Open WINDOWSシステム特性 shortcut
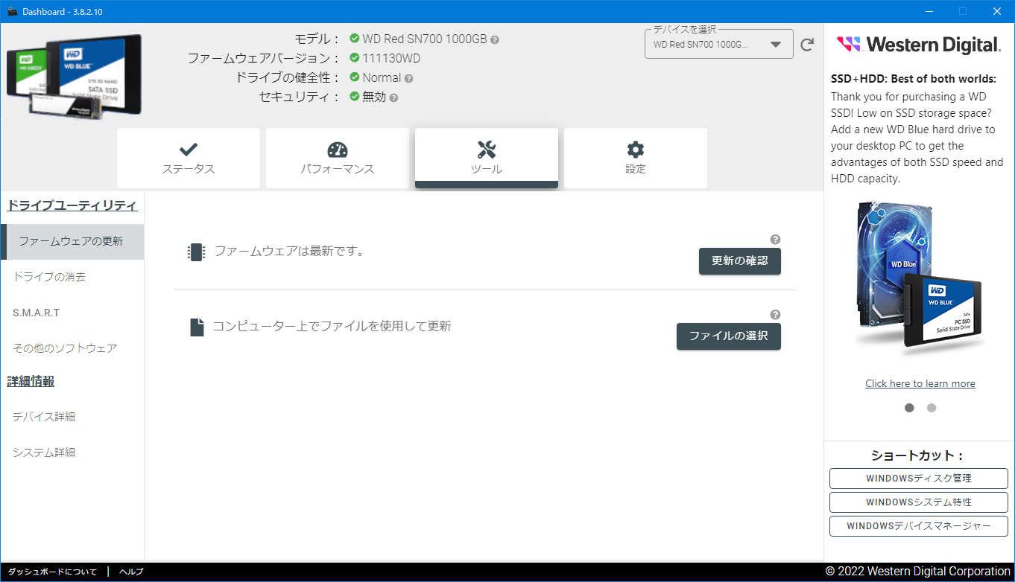 pyautogui.click(x=919, y=502)
